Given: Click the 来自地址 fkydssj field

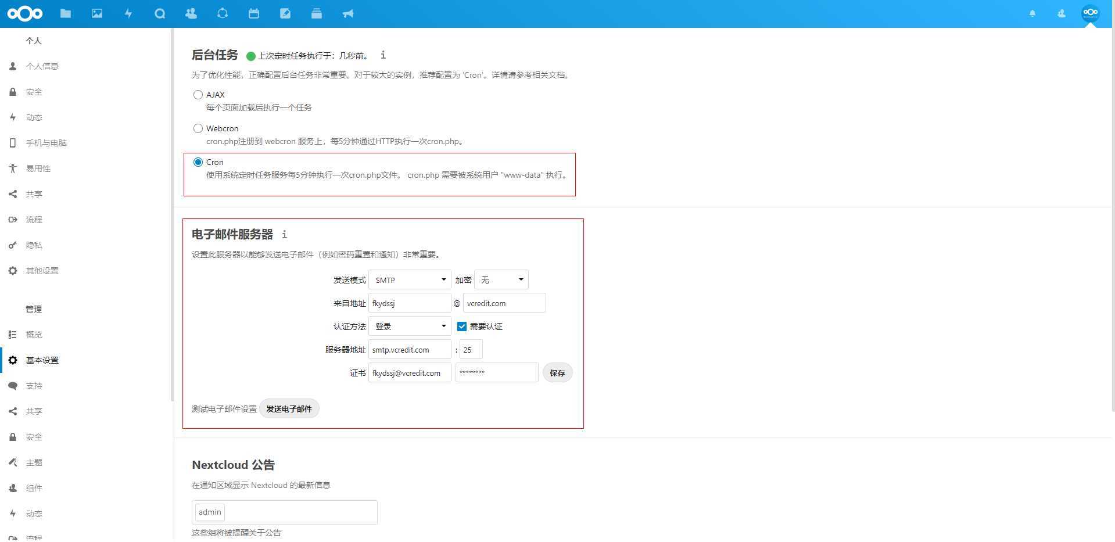Looking at the screenshot, I should [x=410, y=303].
